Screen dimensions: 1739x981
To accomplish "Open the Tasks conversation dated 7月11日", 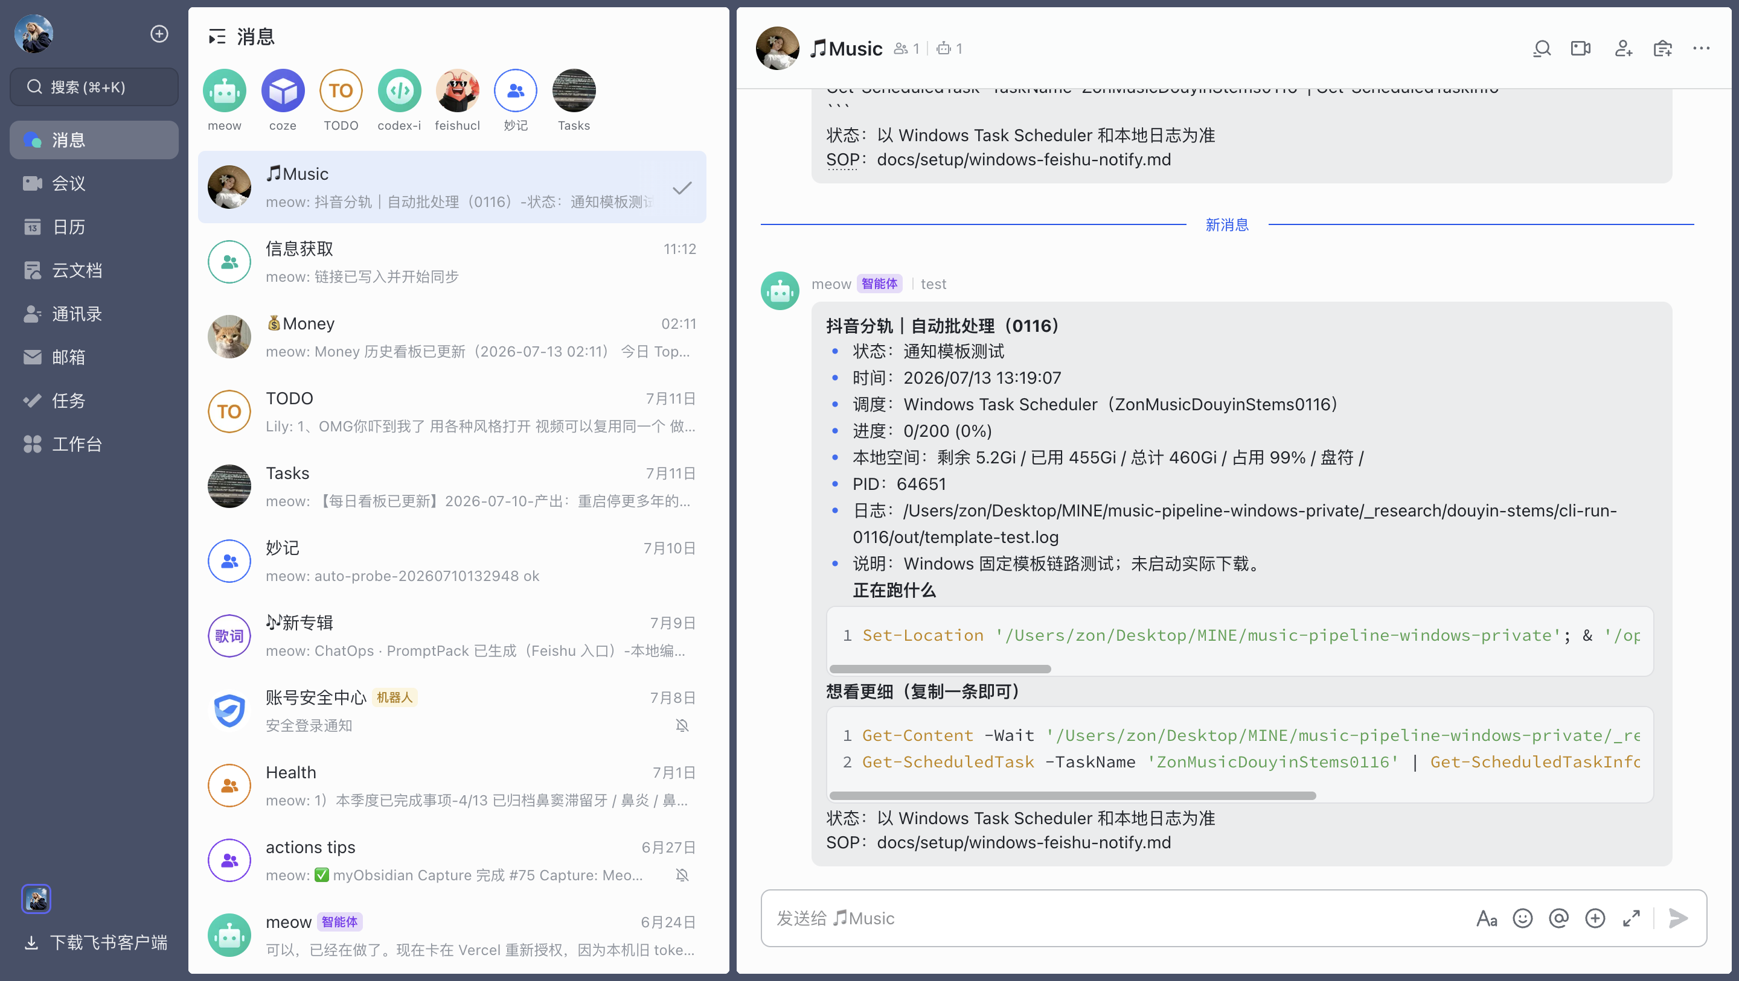I will (452, 486).
